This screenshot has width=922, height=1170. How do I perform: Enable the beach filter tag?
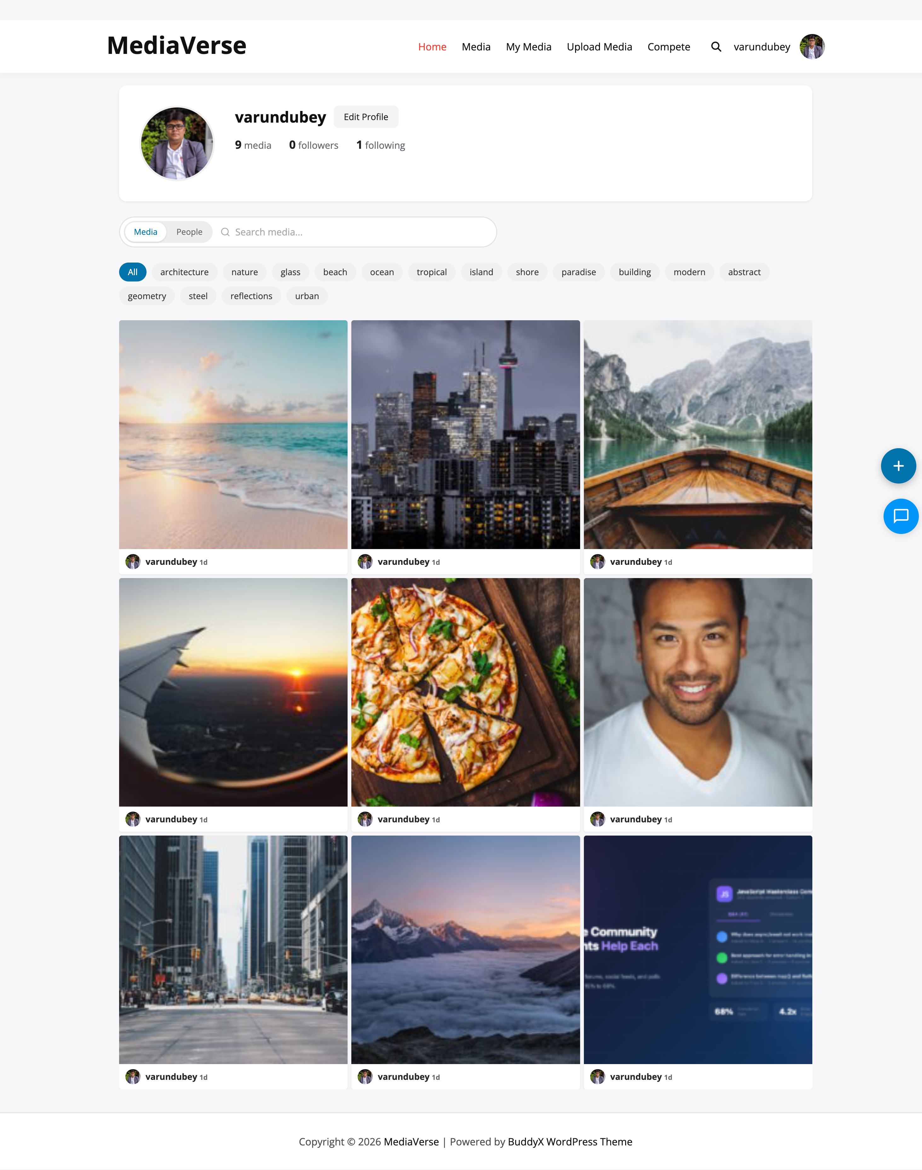(335, 272)
